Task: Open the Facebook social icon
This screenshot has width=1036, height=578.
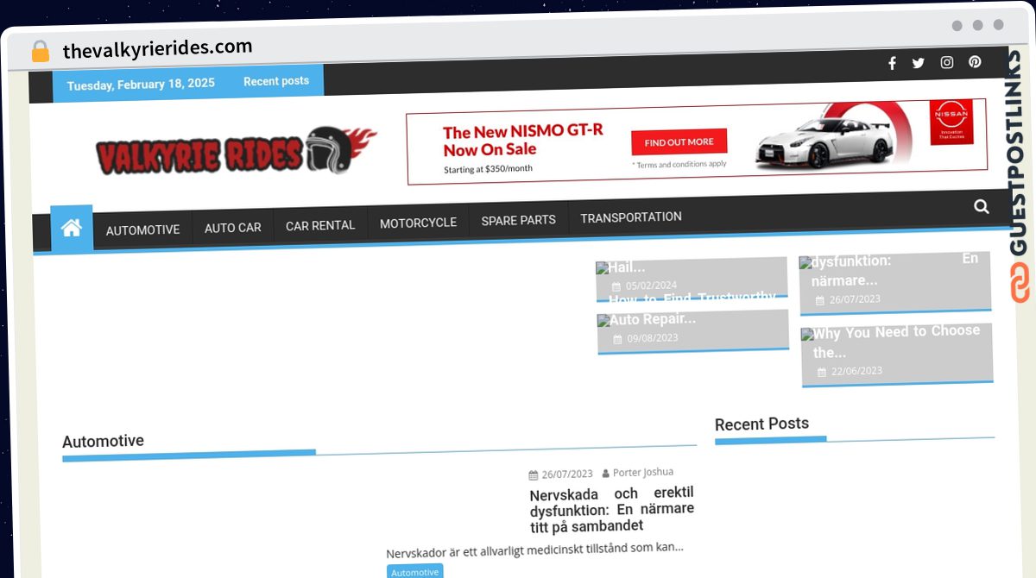Action: click(x=892, y=63)
